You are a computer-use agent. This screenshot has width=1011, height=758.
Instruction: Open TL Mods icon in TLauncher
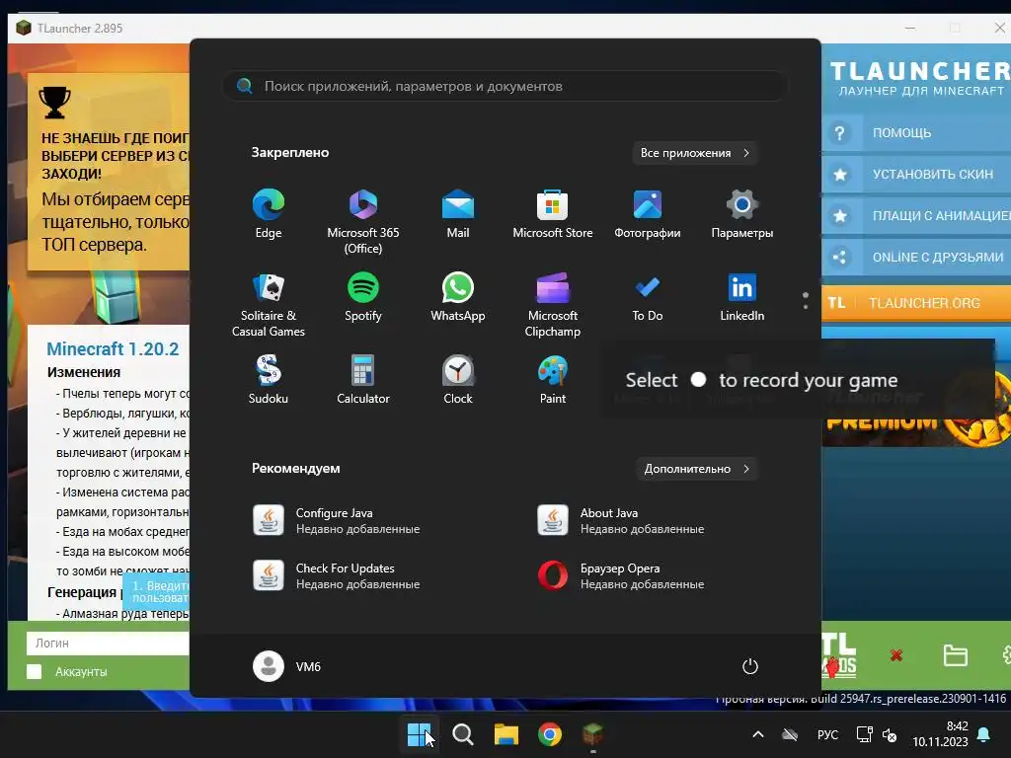coord(839,655)
